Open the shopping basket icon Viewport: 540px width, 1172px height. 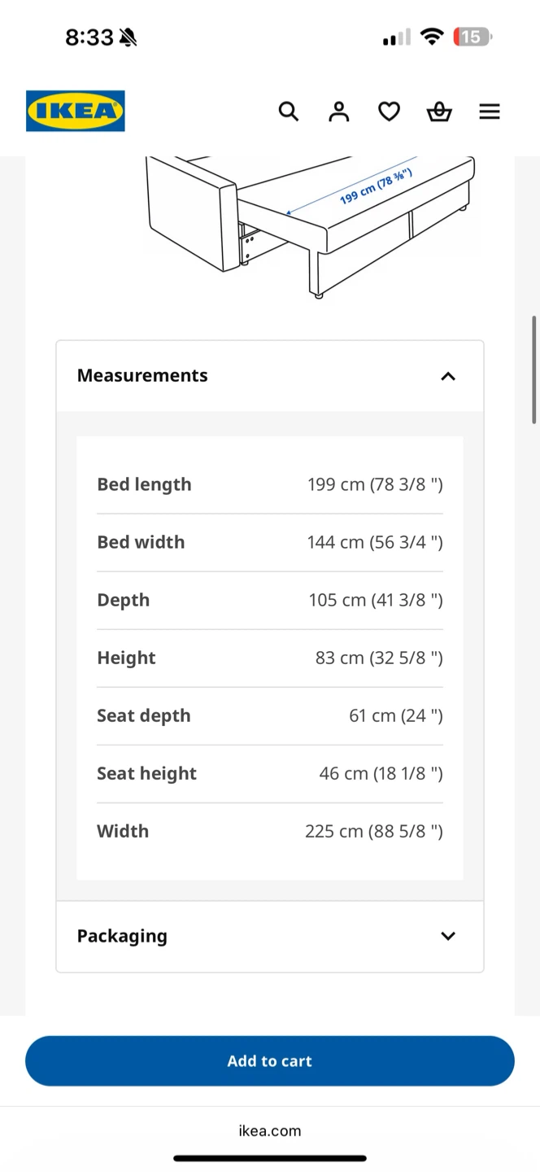[439, 112]
